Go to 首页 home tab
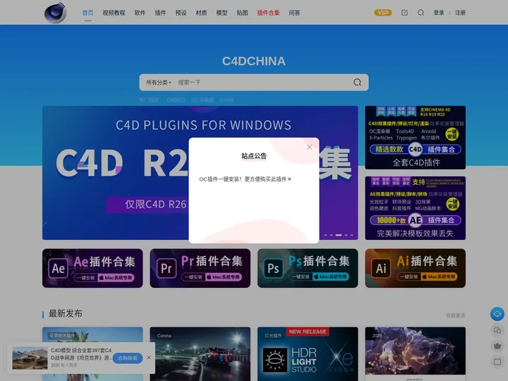508x381 pixels. click(87, 13)
